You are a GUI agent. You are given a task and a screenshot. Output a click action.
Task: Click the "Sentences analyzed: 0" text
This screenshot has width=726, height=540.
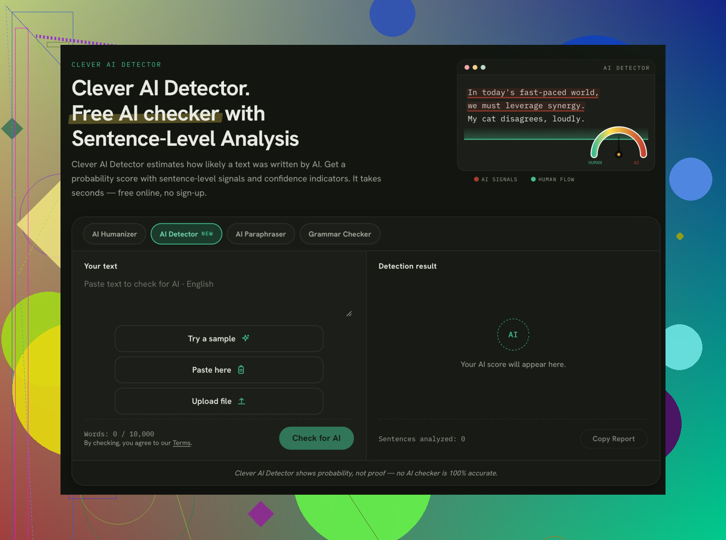click(x=422, y=439)
